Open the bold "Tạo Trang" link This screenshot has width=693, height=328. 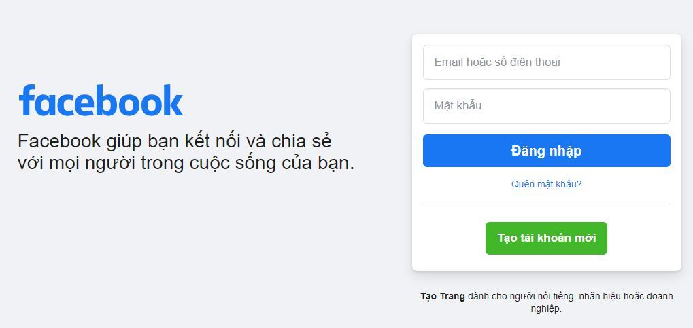click(443, 297)
